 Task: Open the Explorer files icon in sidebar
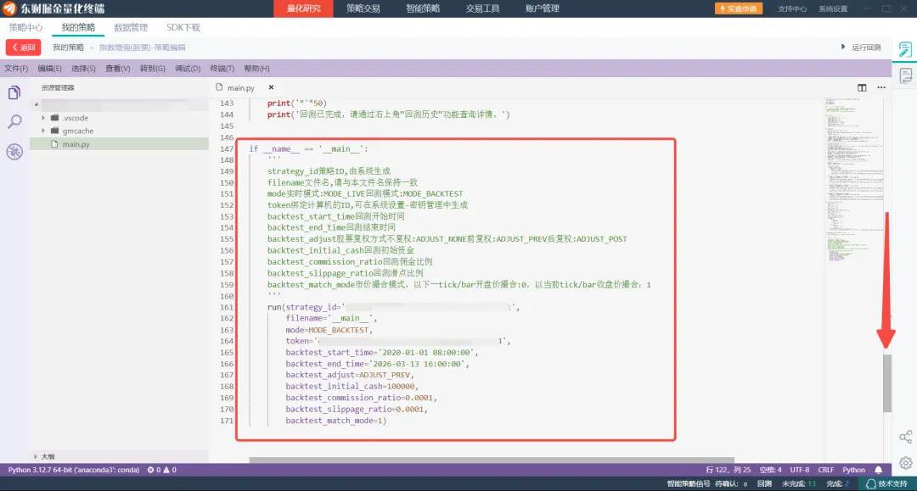pos(14,92)
